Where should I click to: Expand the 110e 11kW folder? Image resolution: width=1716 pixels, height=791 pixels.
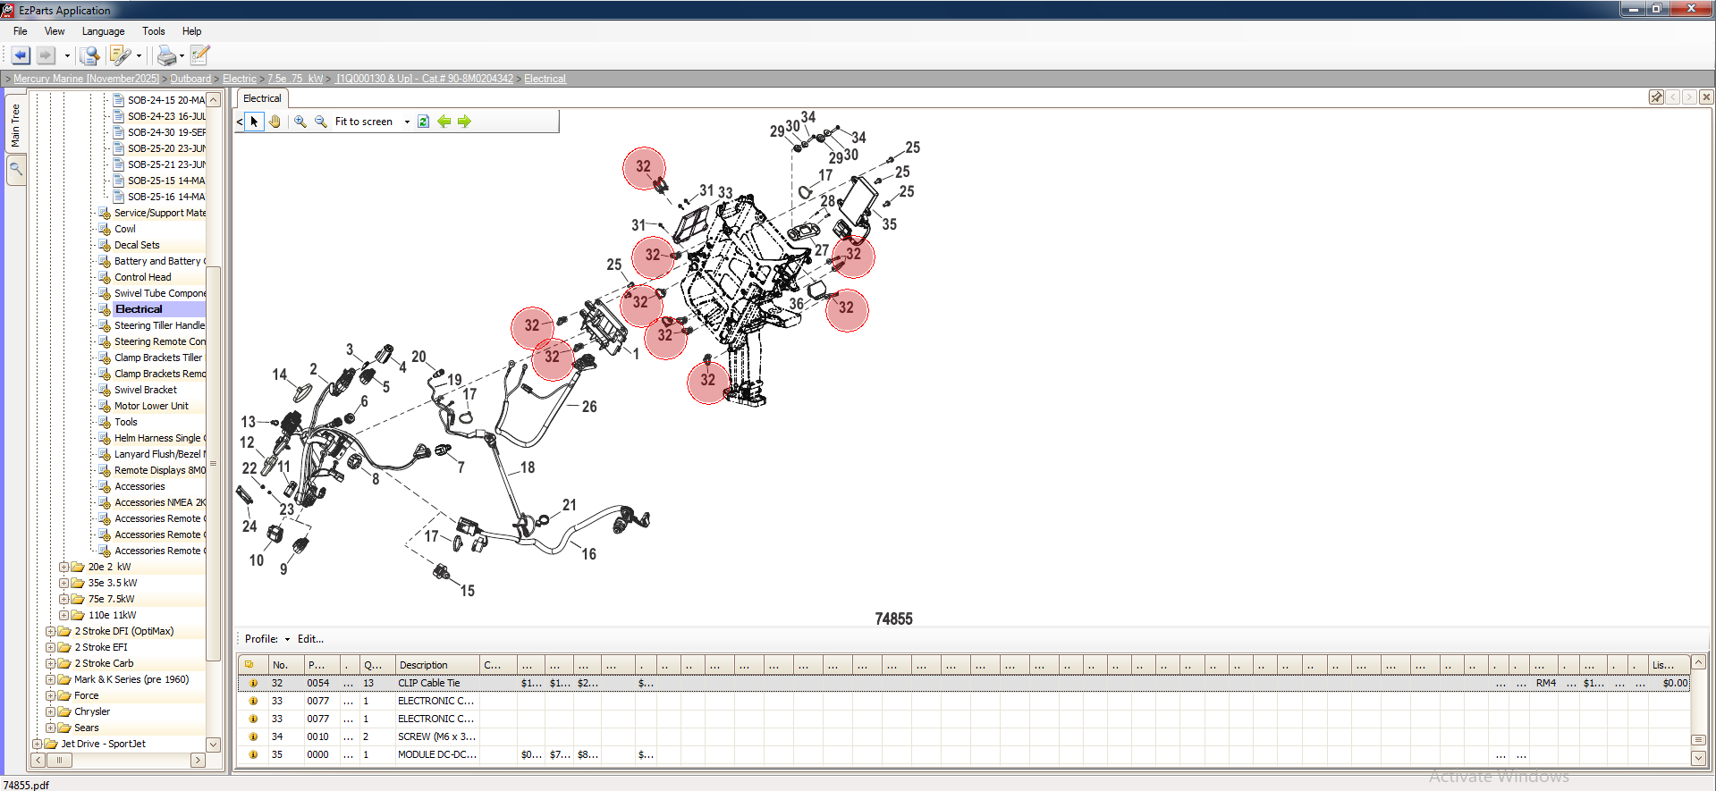[64, 615]
